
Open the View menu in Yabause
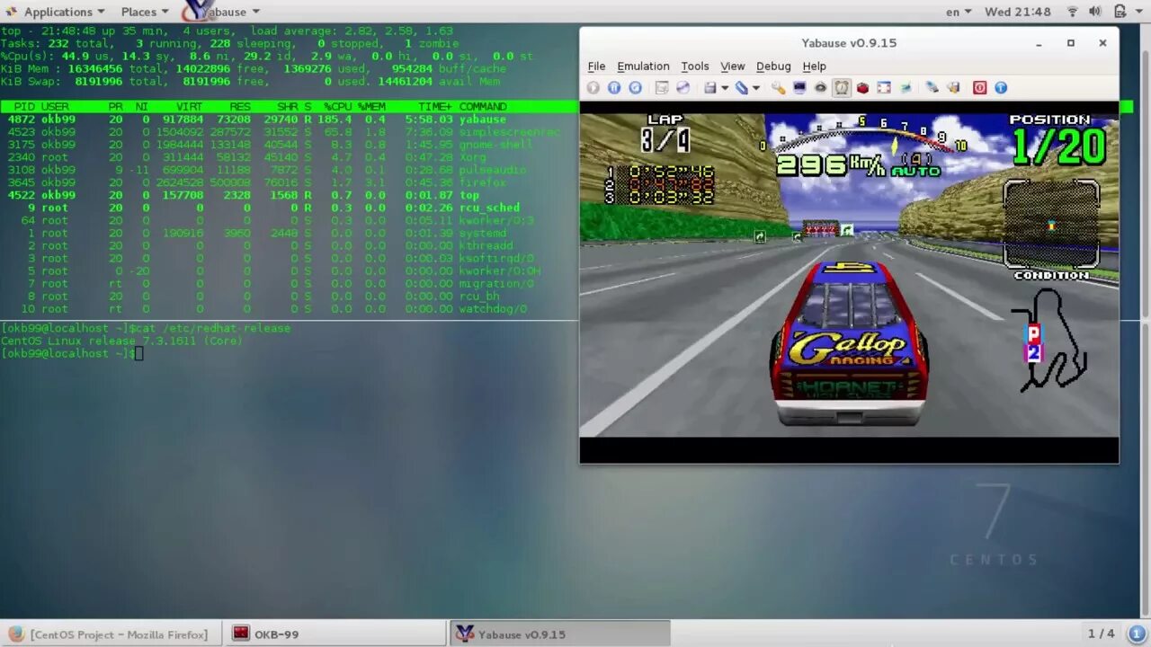click(x=733, y=66)
